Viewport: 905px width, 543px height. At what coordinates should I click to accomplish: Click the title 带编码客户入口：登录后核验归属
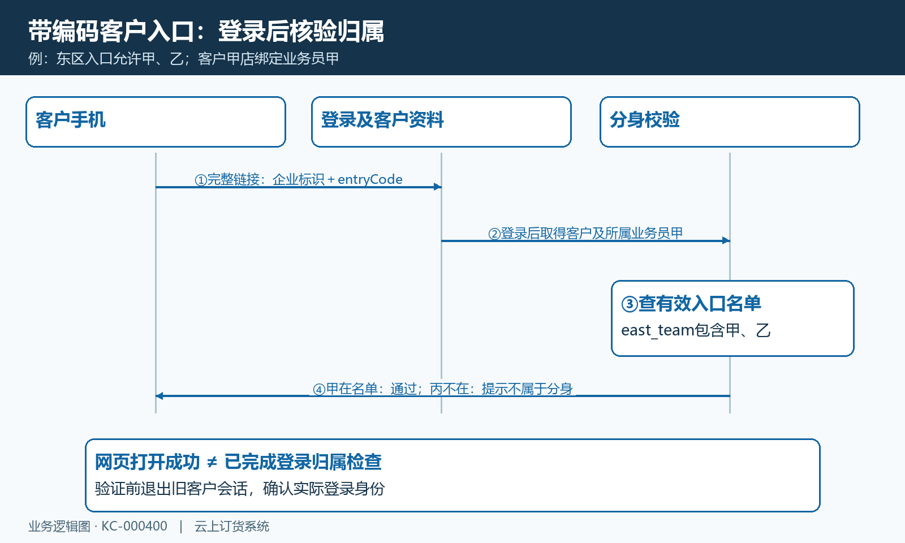(206, 31)
